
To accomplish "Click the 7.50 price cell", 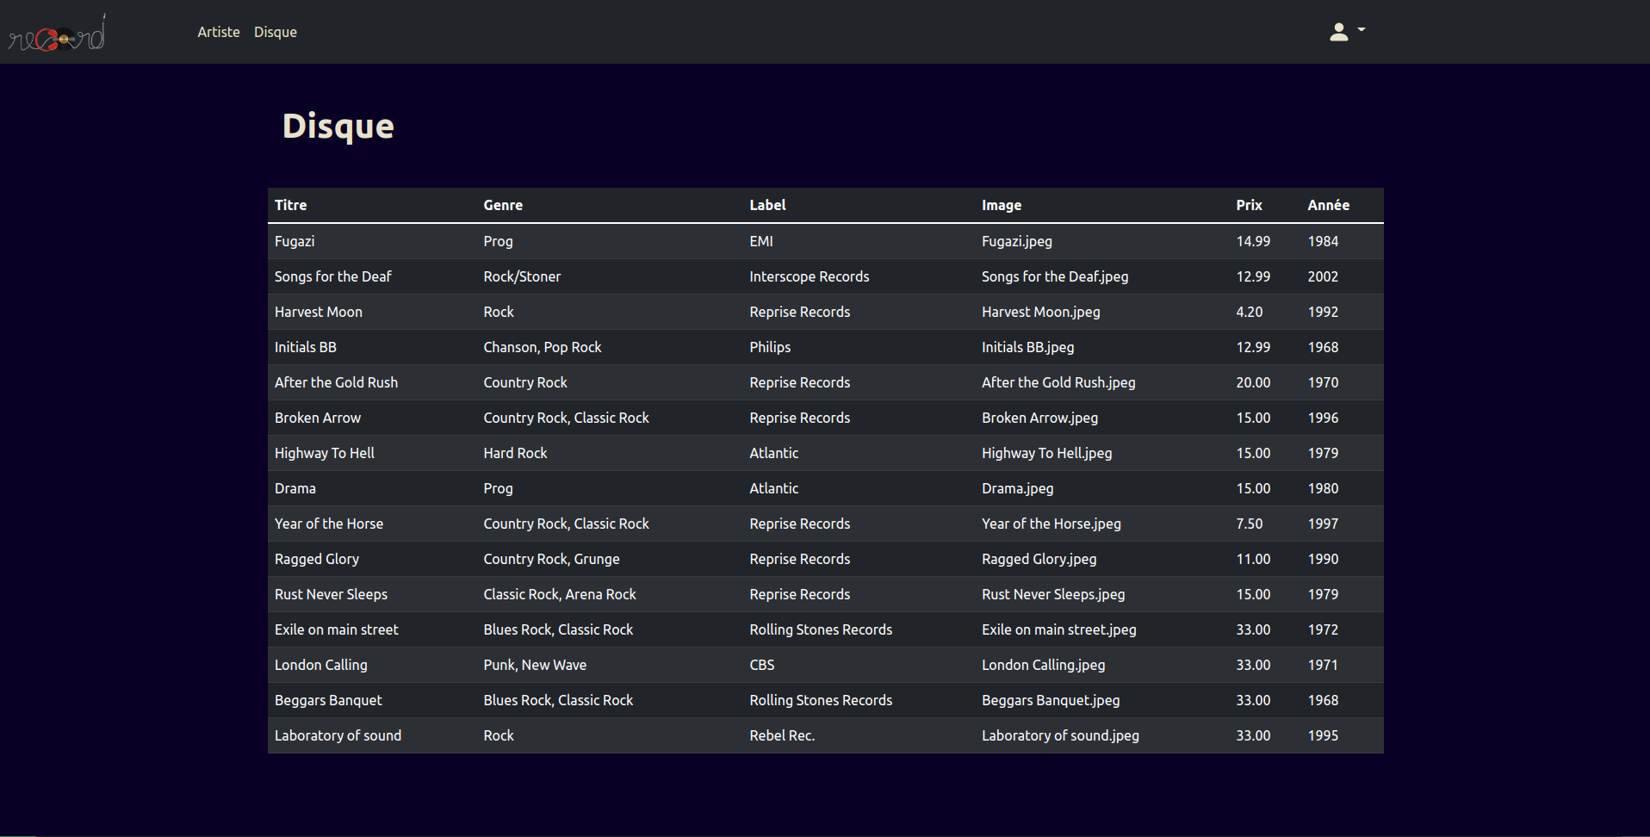I will click(x=1250, y=524).
